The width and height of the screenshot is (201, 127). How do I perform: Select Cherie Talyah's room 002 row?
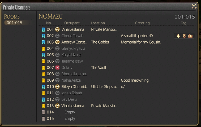(117, 36)
